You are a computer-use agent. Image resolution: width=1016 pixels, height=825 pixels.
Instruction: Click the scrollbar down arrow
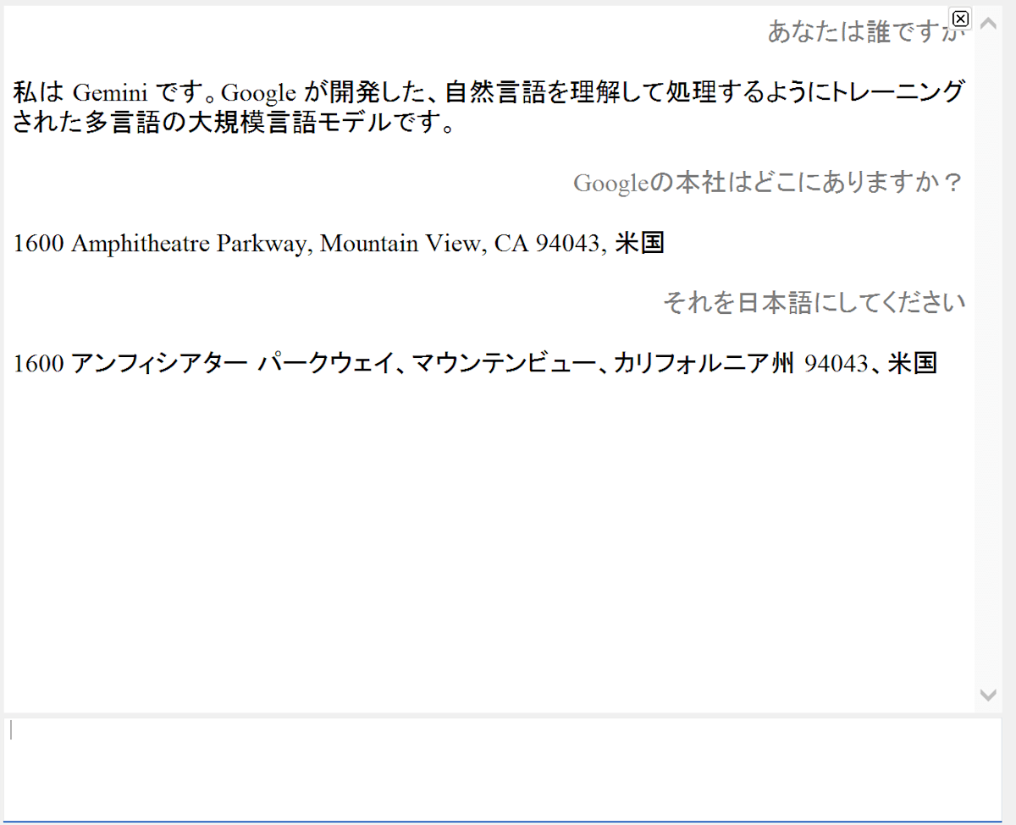[x=988, y=695]
